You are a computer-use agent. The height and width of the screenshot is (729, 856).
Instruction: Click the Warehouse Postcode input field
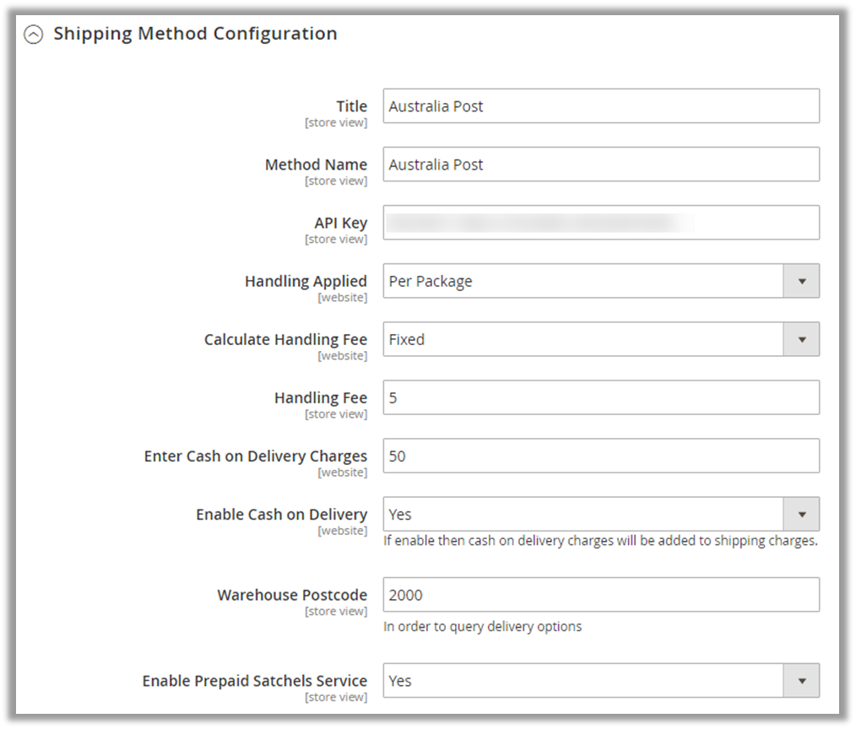click(x=600, y=595)
